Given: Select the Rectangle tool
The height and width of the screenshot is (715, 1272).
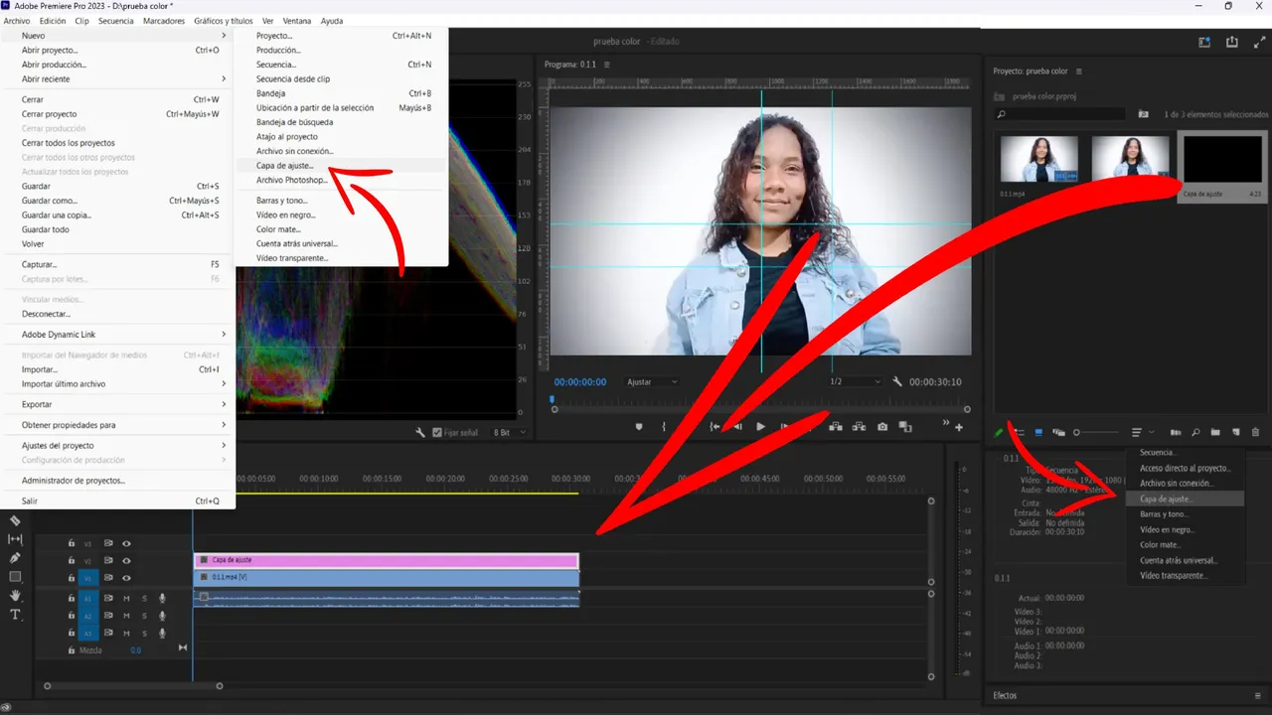Looking at the screenshot, I should click(x=15, y=577).
